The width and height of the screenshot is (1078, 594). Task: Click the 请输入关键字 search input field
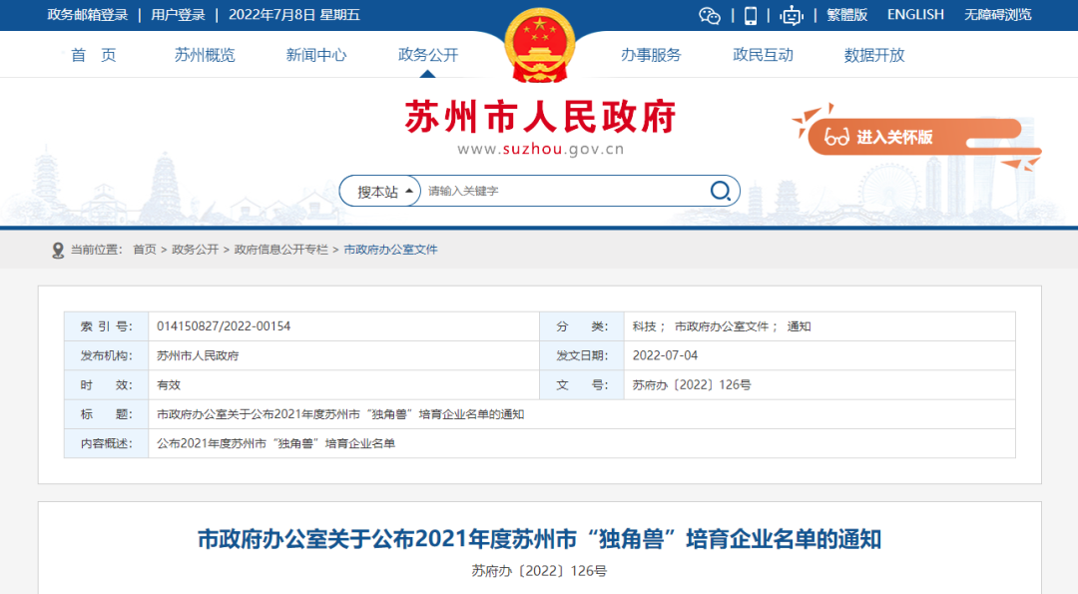coord(549,191)
